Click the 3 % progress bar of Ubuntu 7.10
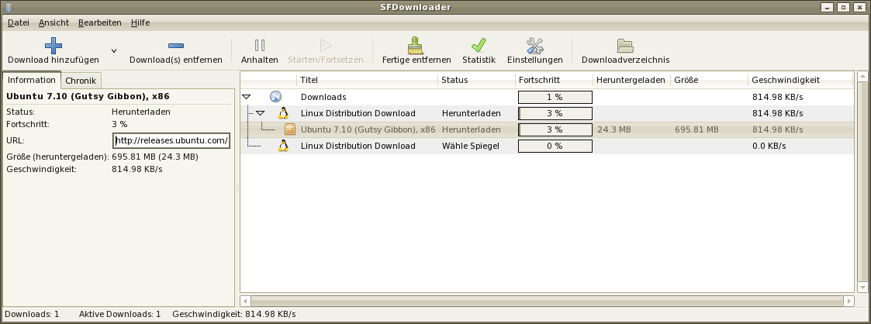This screenshot has height=324, width=871. (x=555, y=129)
